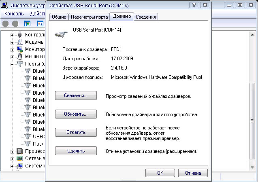Image resolution: width=258 pixels, height=182 pixels.
Task: Select the USB serial port tree entry
Action: 38,137
